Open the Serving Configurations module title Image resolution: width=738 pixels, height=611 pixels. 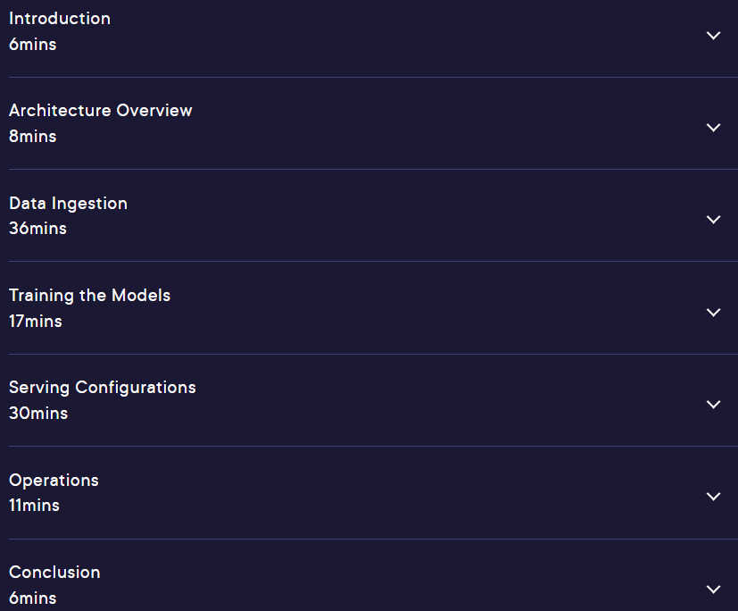[x=102, y=388]
